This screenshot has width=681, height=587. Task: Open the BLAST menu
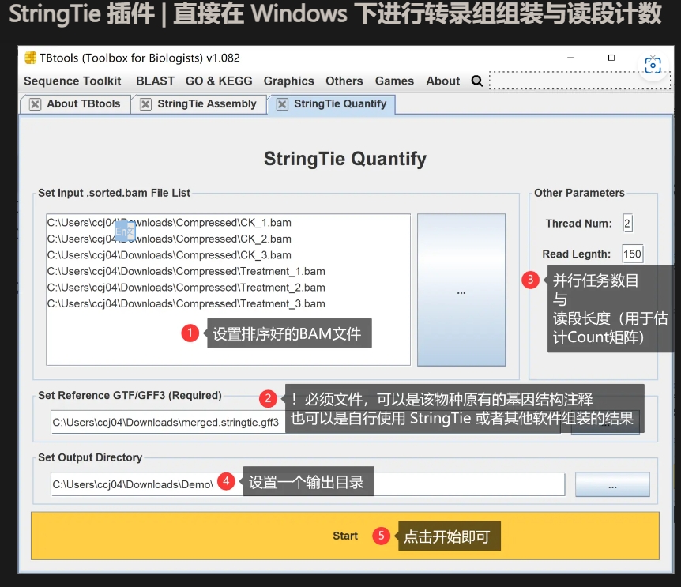(155, 81)
